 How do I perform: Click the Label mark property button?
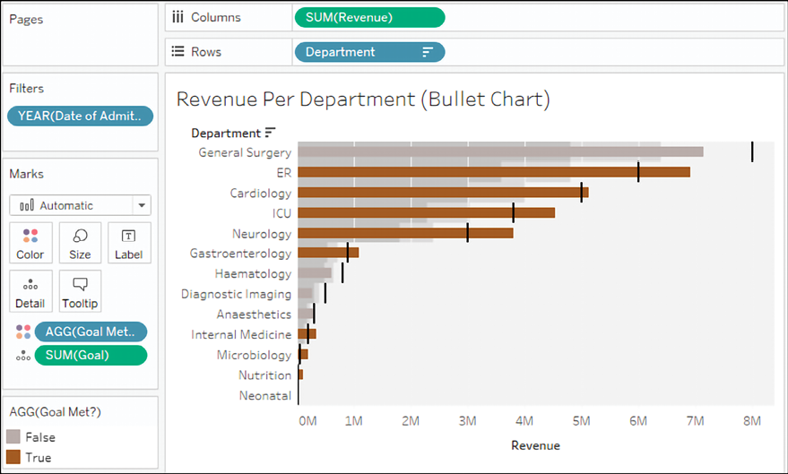128,243
